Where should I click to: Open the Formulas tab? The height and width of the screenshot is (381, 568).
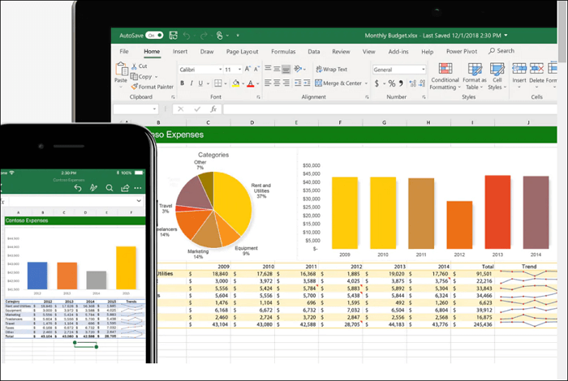tap(283, 51)
